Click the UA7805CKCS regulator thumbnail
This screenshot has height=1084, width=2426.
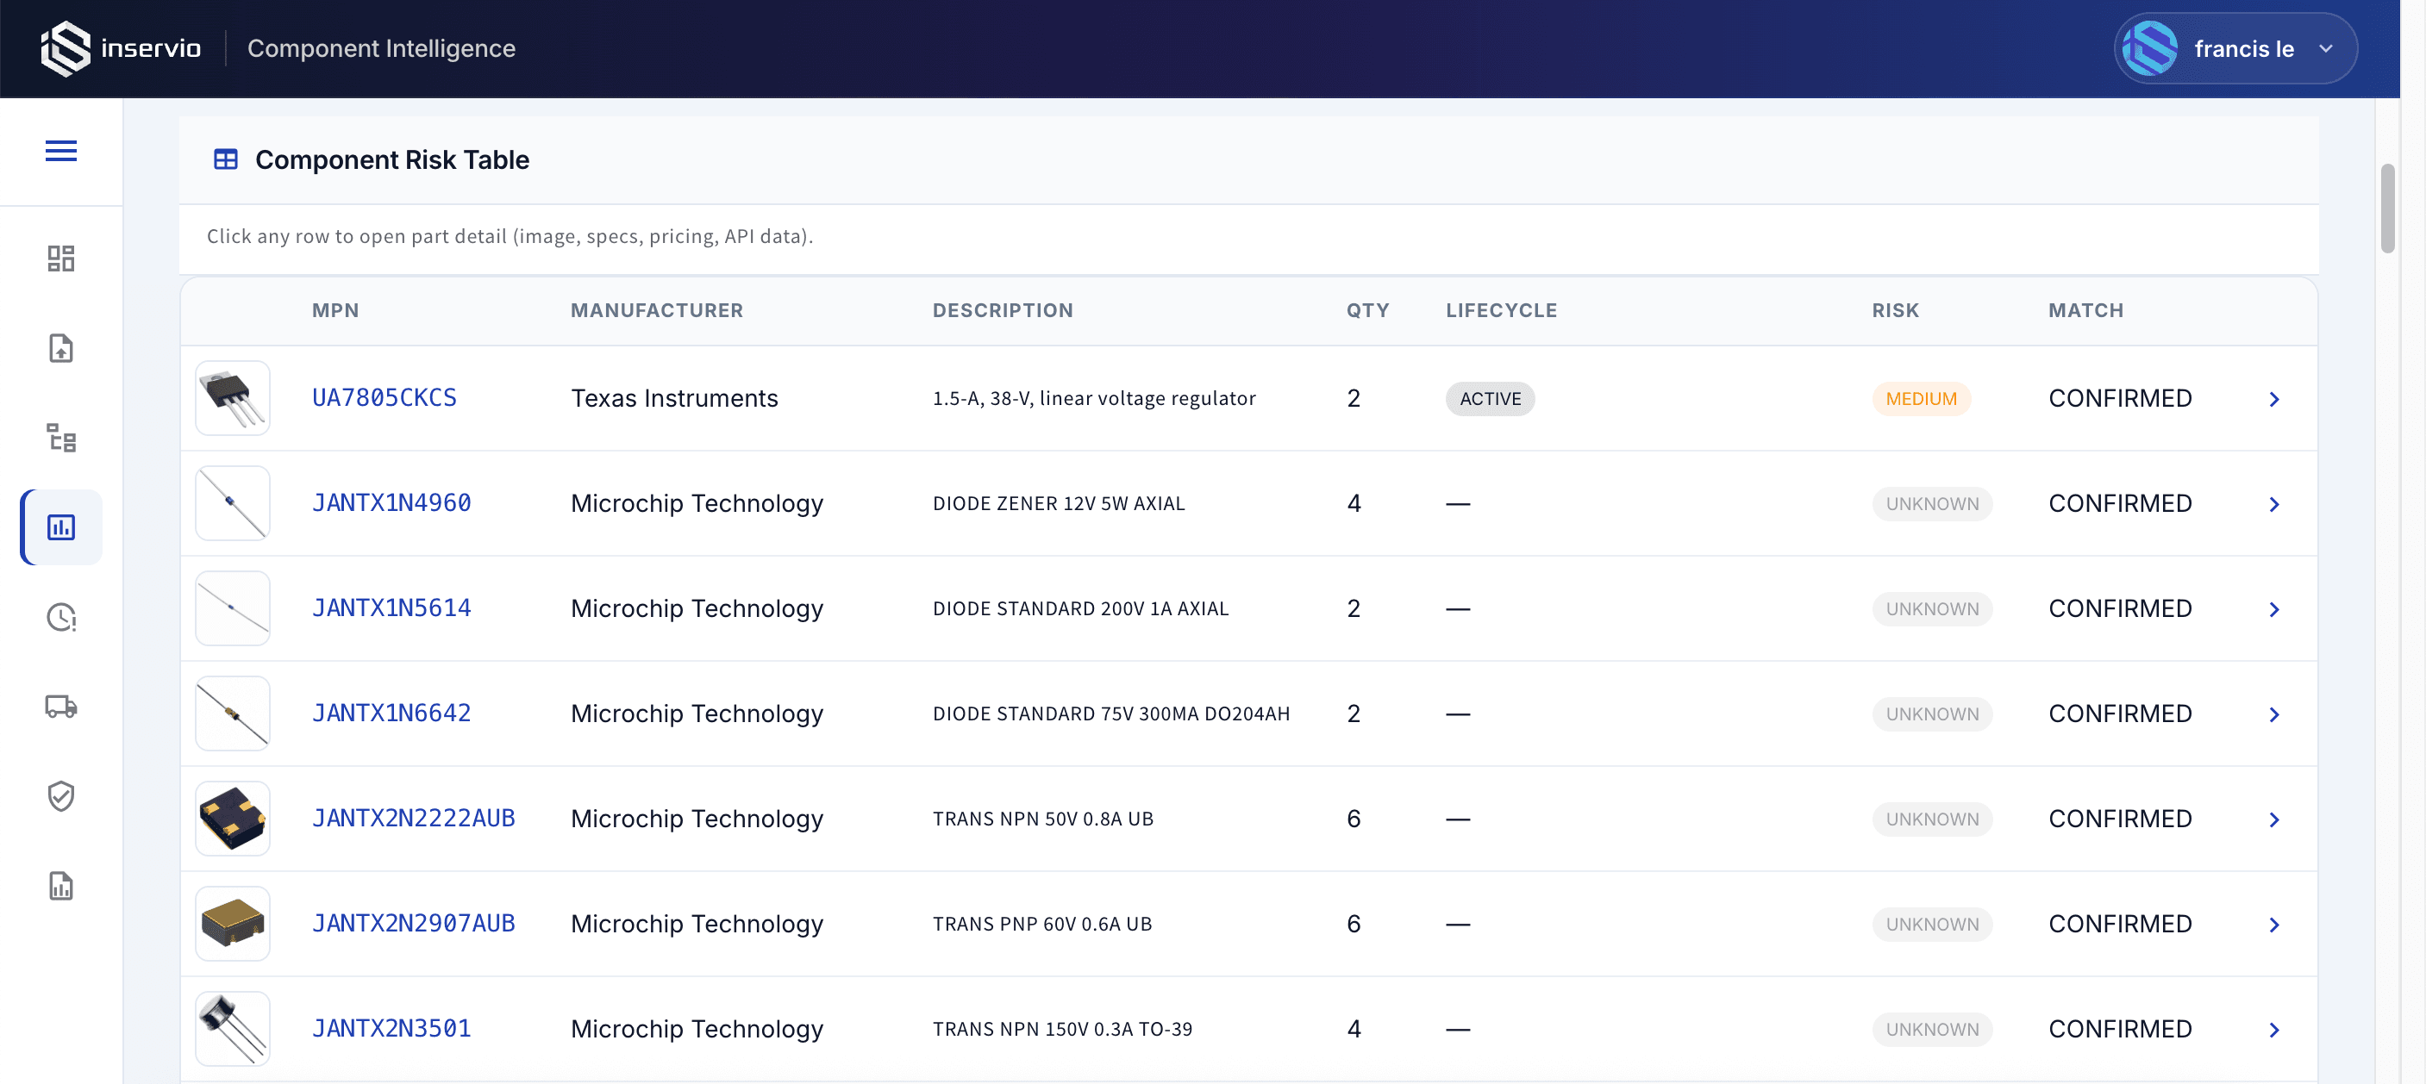(233, 398)
